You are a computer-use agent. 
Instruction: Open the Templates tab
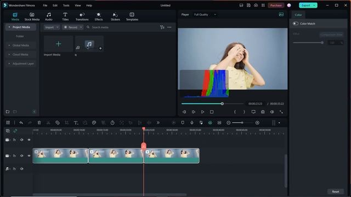tap(132, 17)
